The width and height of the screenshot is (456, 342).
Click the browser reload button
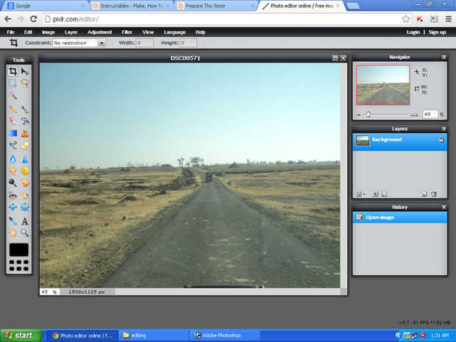[x=34, y=19]
